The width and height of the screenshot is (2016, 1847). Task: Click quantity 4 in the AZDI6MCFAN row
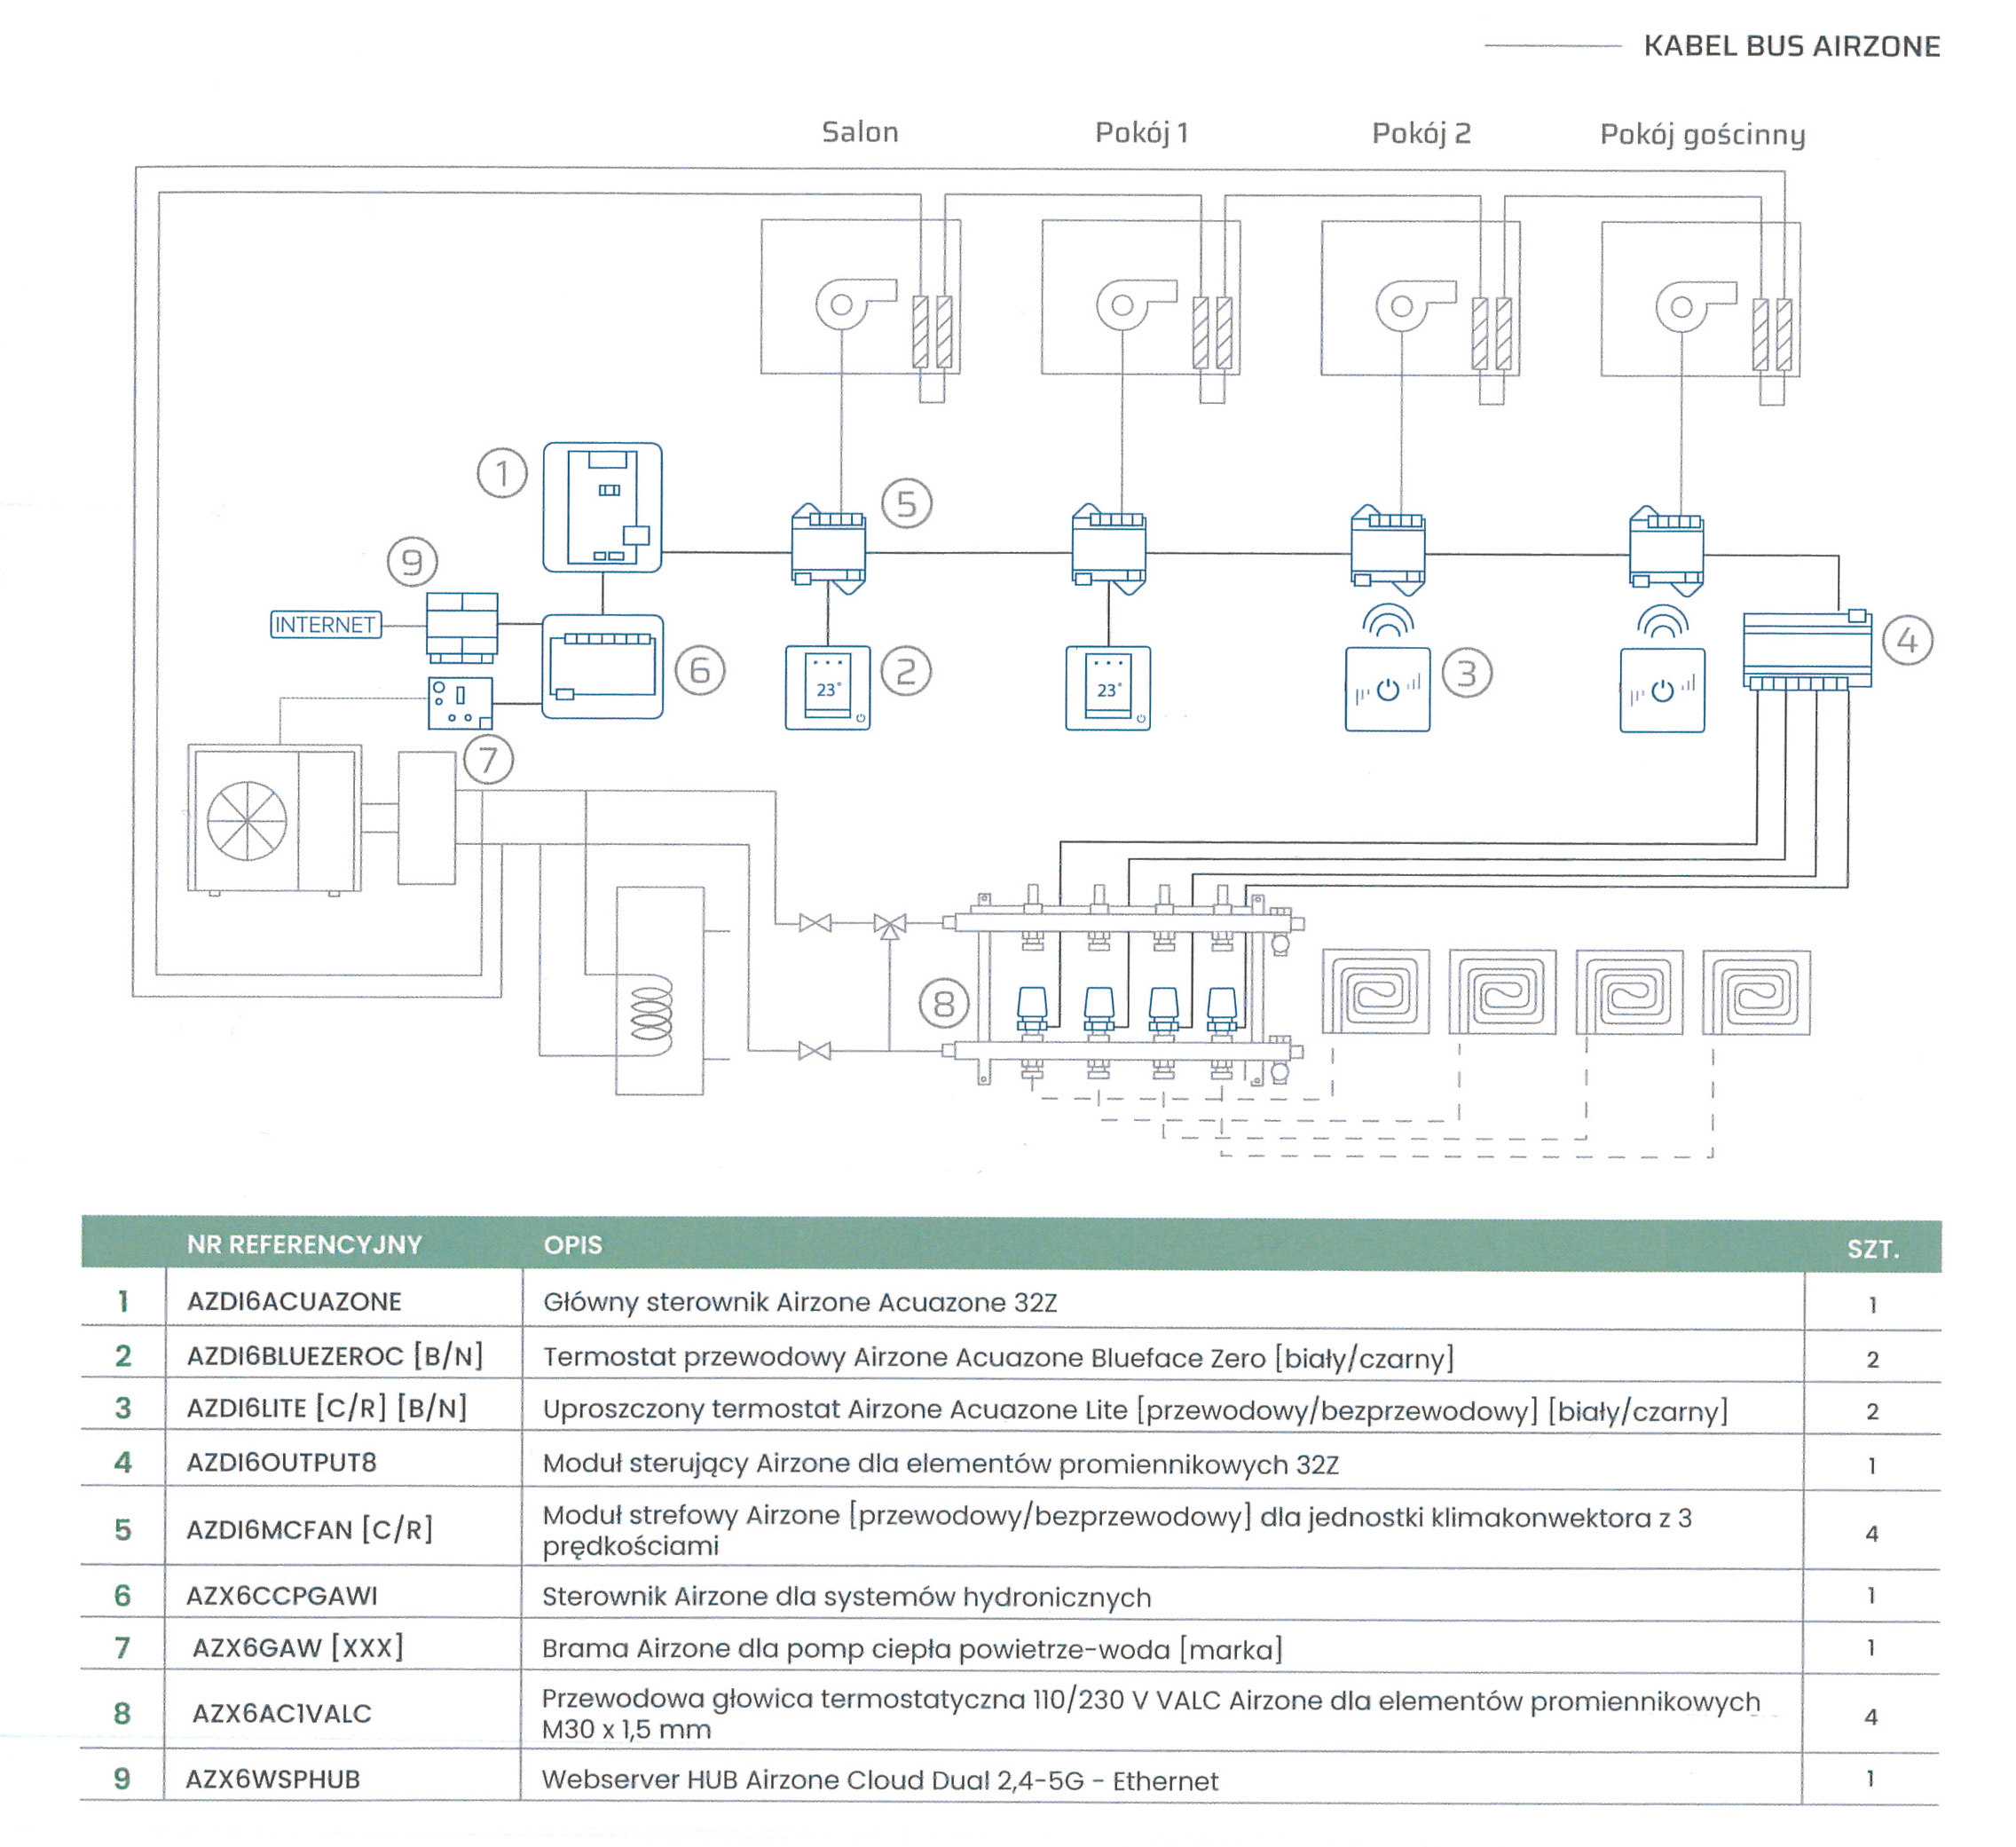[x=1872, y=1533]
